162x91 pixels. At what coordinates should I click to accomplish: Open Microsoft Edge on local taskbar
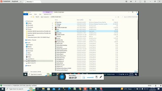coord(69,89)
